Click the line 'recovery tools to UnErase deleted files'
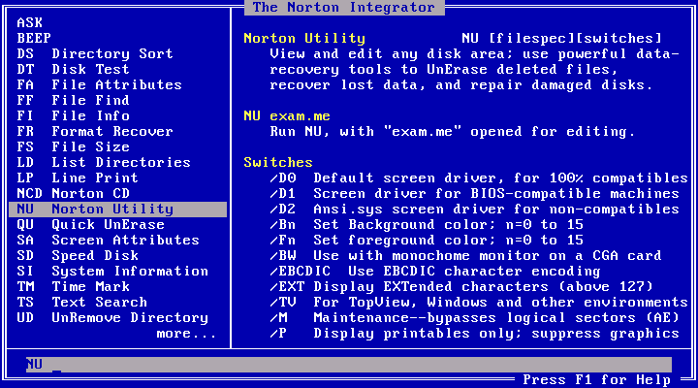This screenshot has width=698, height=388. coord(444,70)
